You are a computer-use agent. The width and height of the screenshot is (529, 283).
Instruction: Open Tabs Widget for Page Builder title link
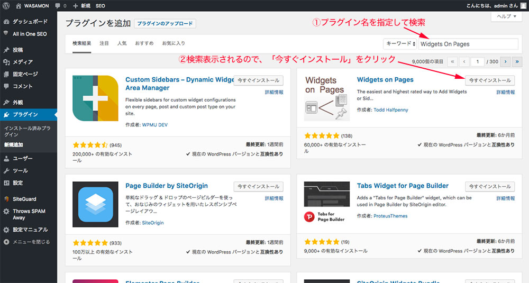click(403, 186)
